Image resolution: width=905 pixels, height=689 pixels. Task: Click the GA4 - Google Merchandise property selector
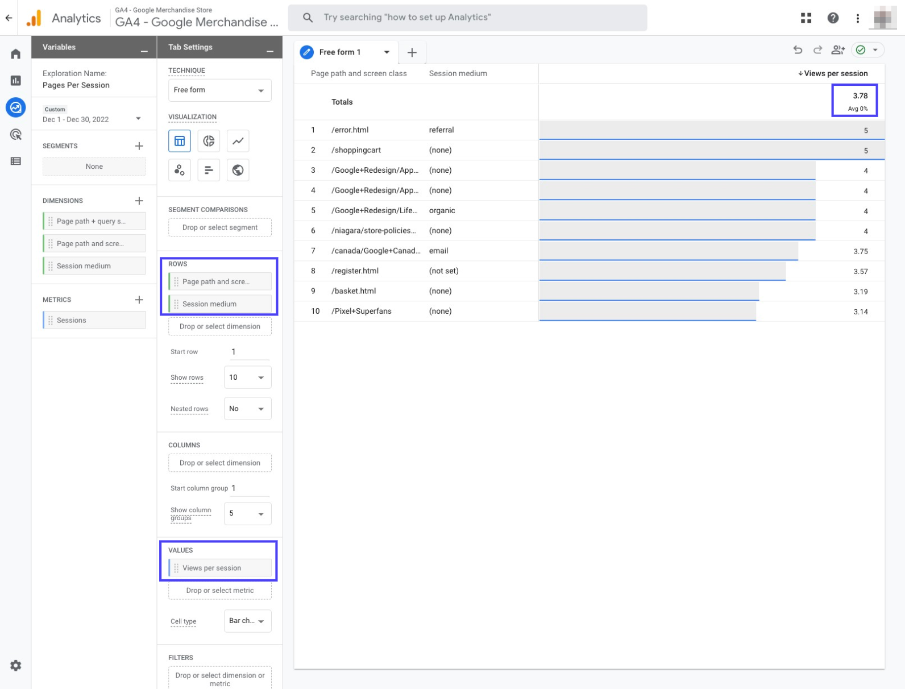click(196, 18)
